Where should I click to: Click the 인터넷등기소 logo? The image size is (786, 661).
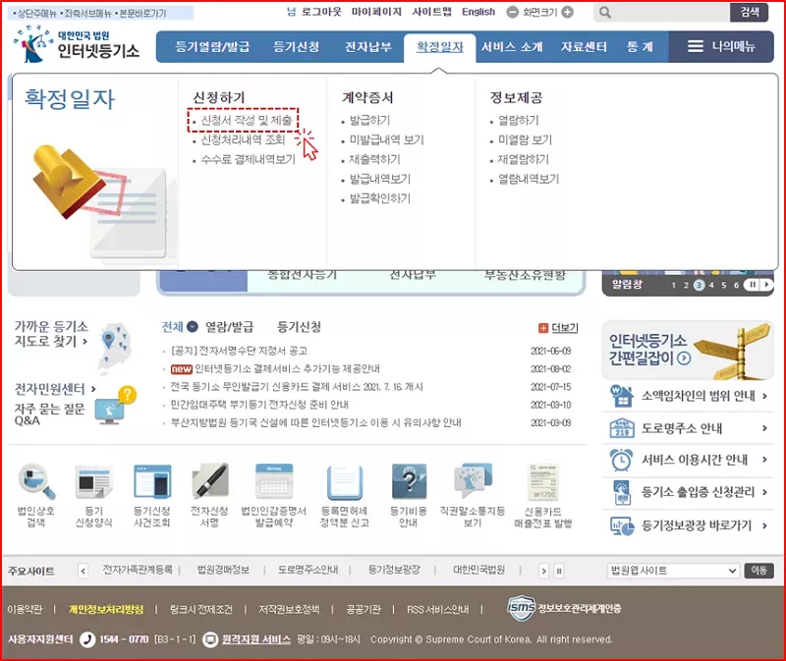pos(78,44)
